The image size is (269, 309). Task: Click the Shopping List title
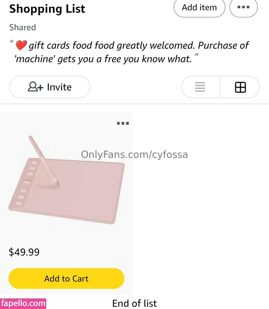[47, 9]
